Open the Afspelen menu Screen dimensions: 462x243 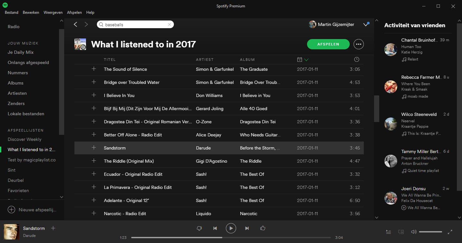click(74, 12)
